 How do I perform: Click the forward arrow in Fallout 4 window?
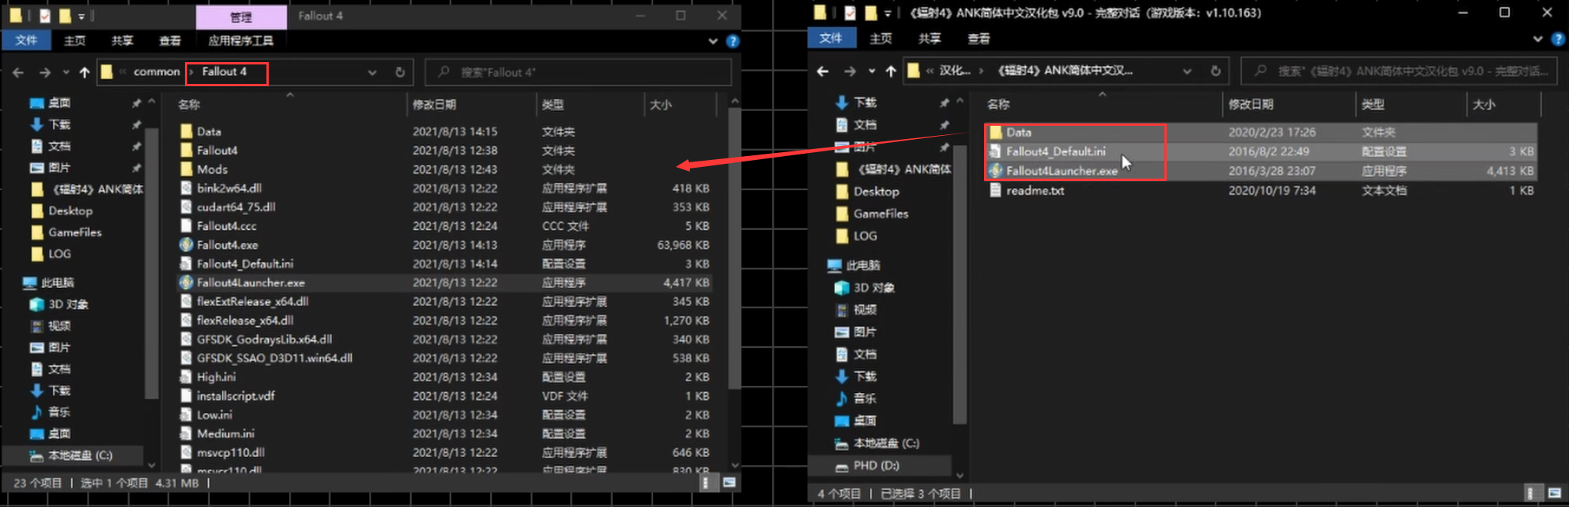click(x=45, y=72)
